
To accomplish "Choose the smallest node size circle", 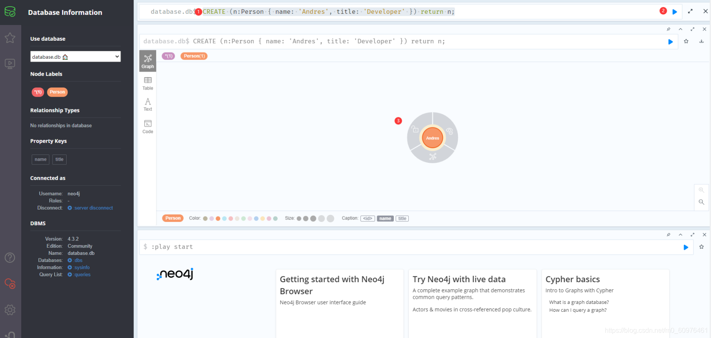I will point(299,219).
